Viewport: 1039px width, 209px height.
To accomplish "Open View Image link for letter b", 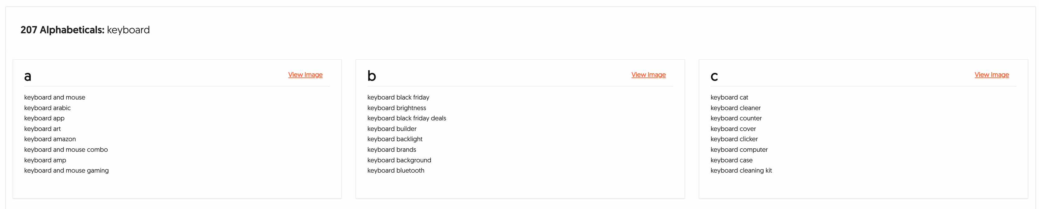I will coord(648,75).
